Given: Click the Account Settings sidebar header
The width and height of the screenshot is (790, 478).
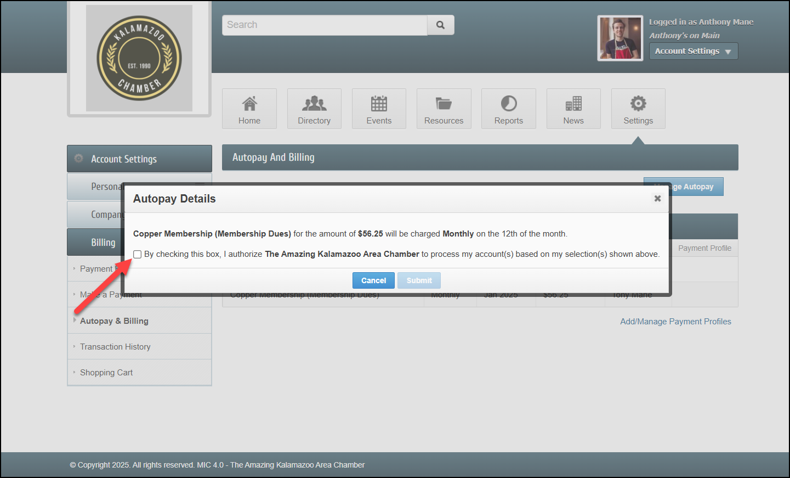Looking at the screenshot, I should click(139, 159).
